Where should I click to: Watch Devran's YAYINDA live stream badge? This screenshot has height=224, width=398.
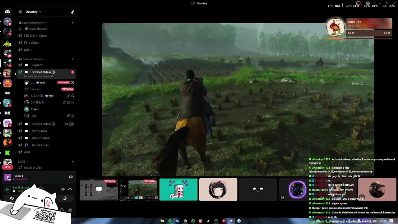click(67, 89)
